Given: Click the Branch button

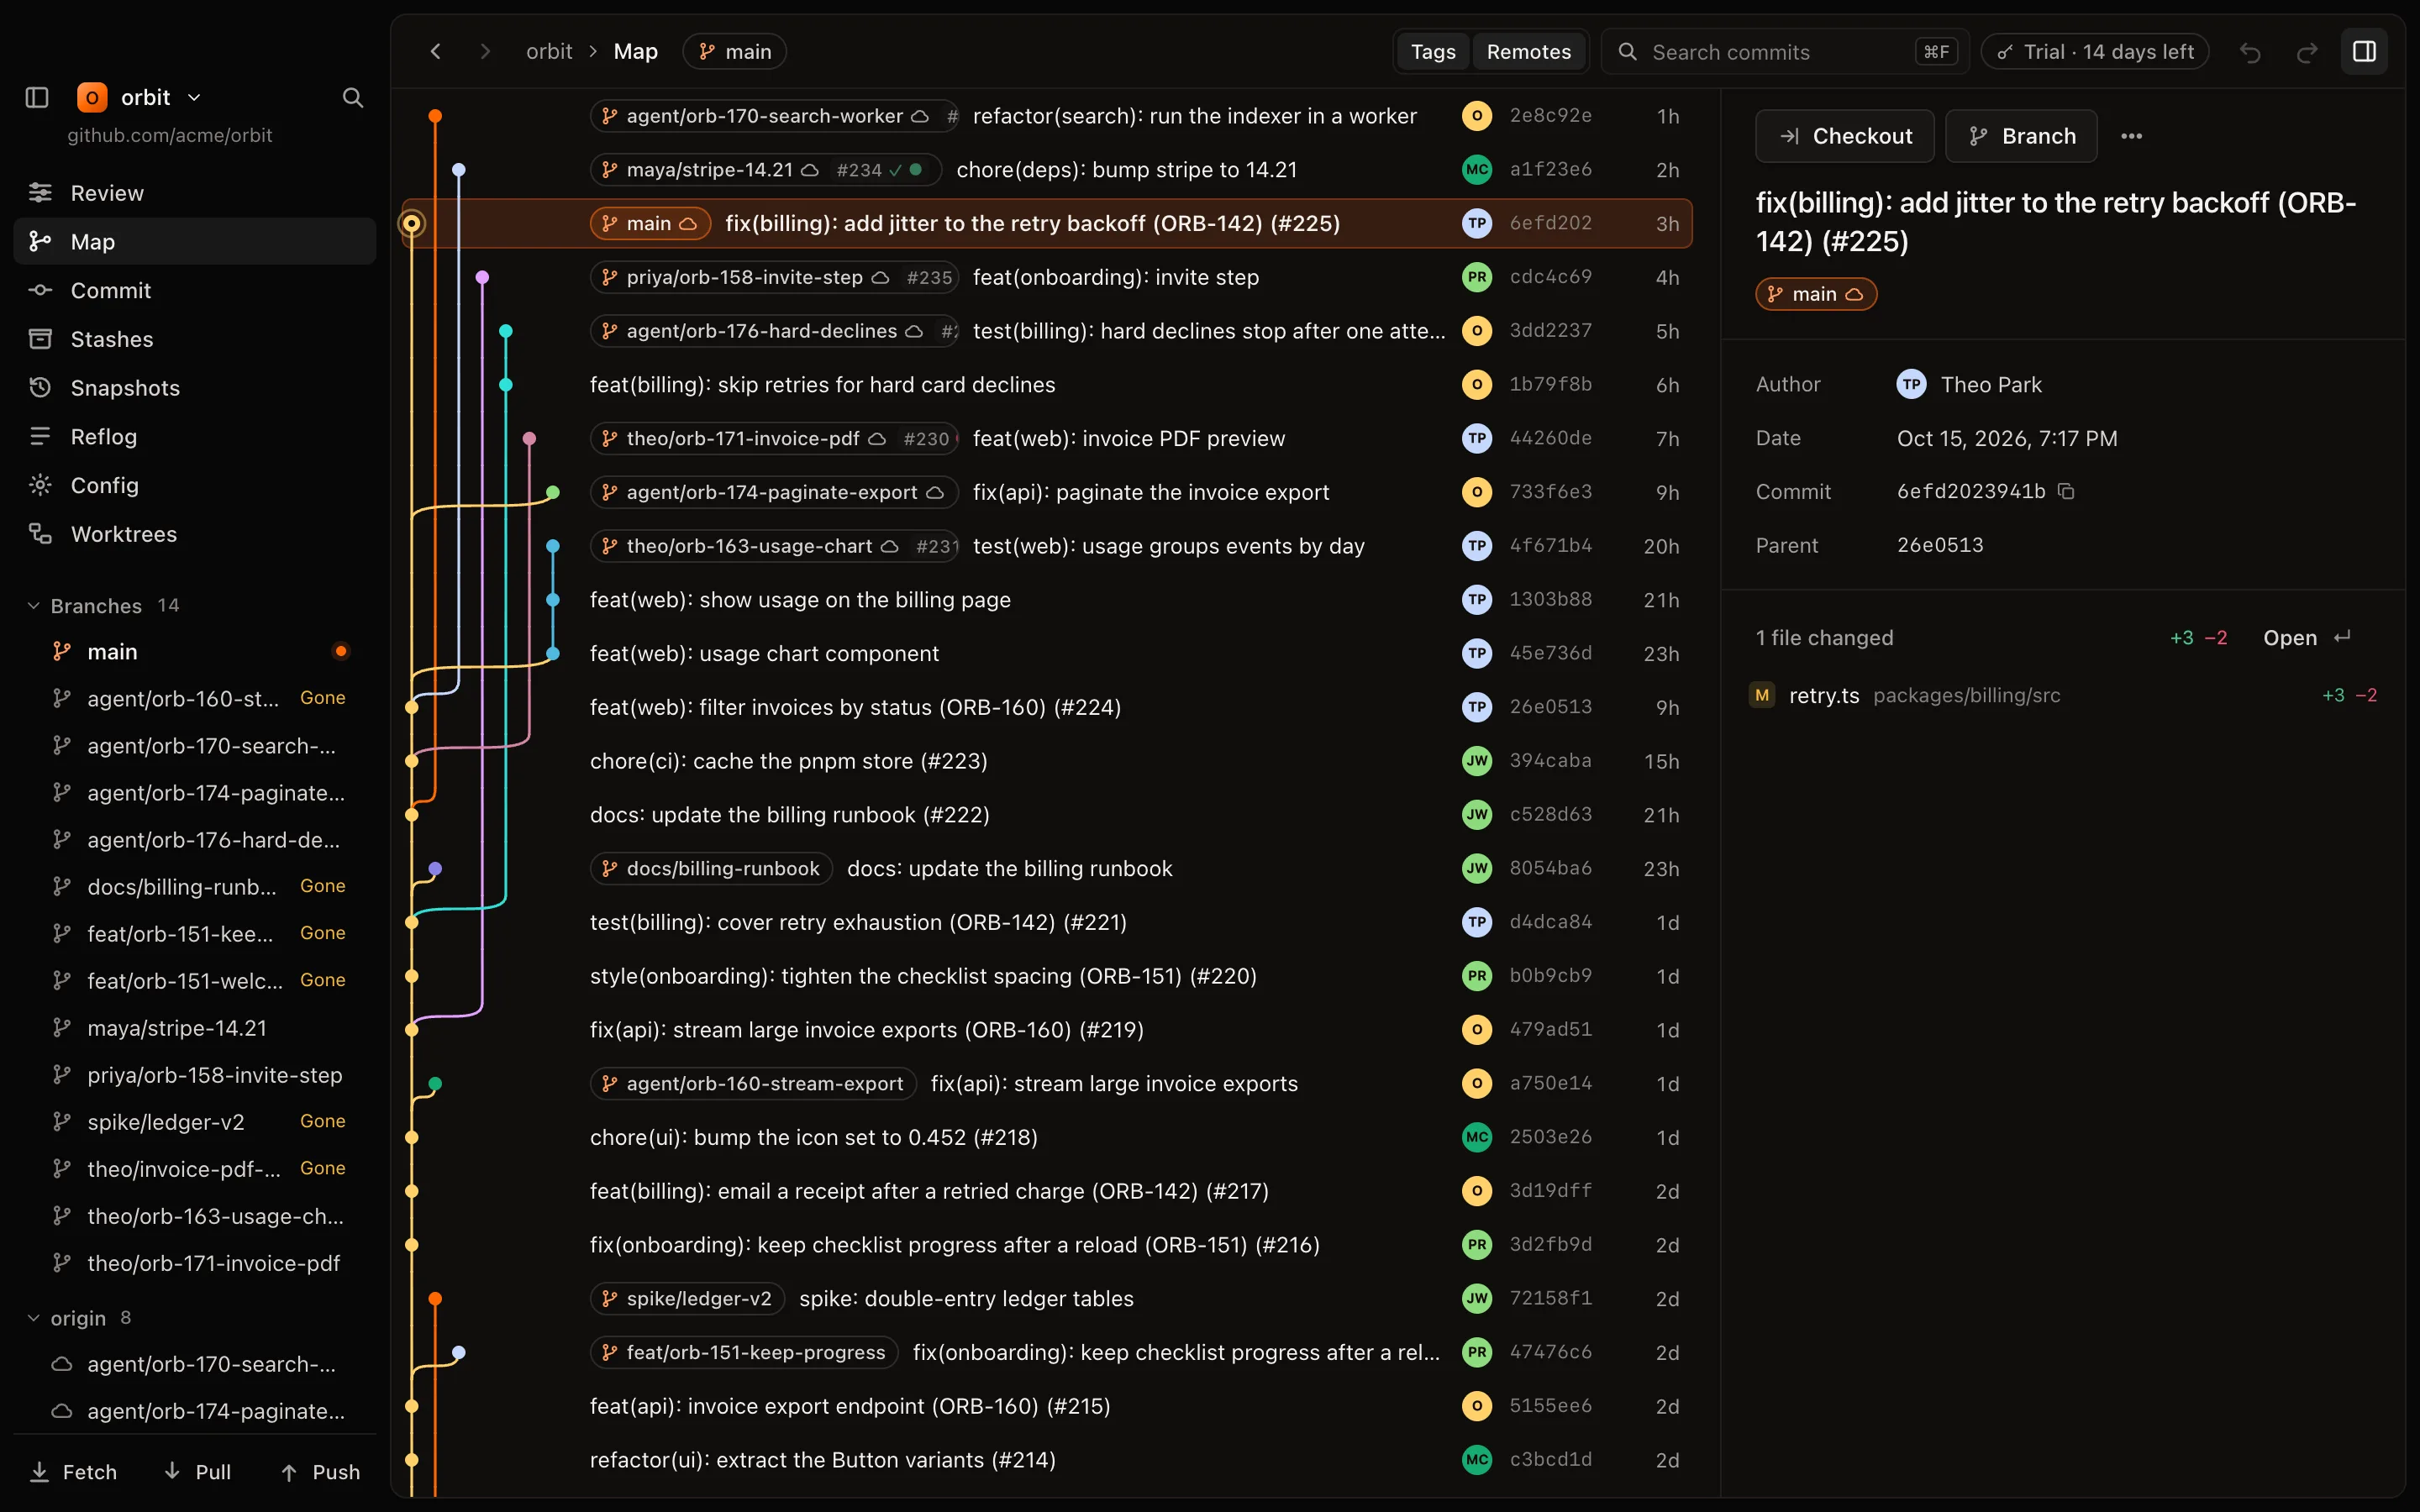Looking at the screenshot, I should coord(2021,136).
